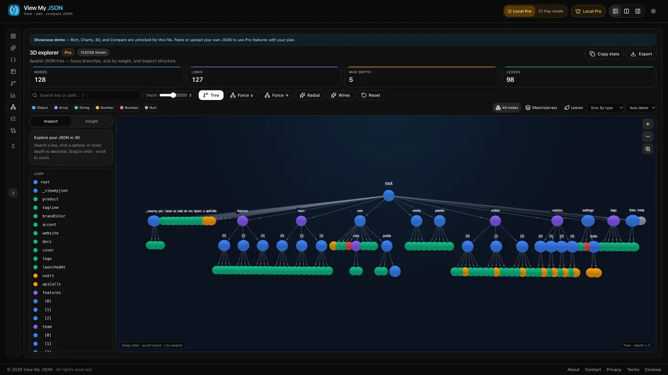Click the sparkle icon in the left sidebar
This screenshot has width=668, height=375.
13,48
